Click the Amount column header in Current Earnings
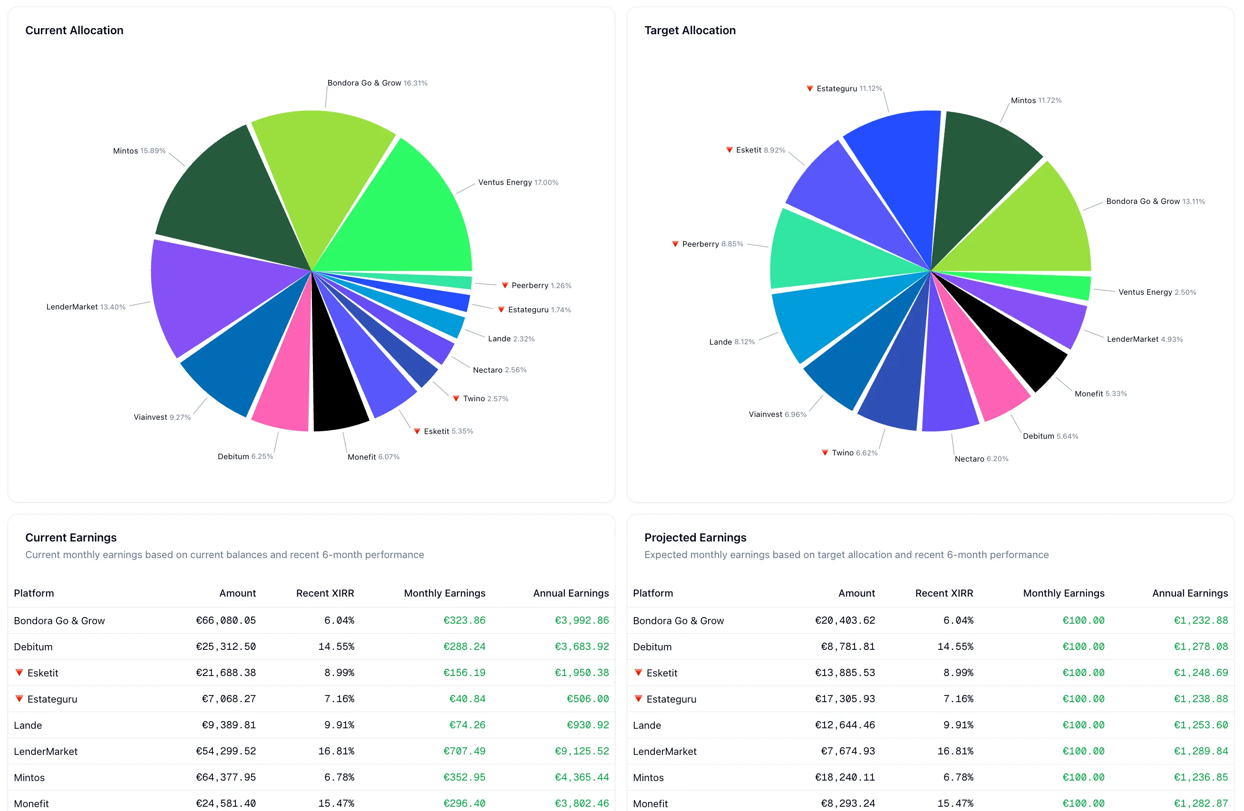1244x811 pixels. [238, 593]
